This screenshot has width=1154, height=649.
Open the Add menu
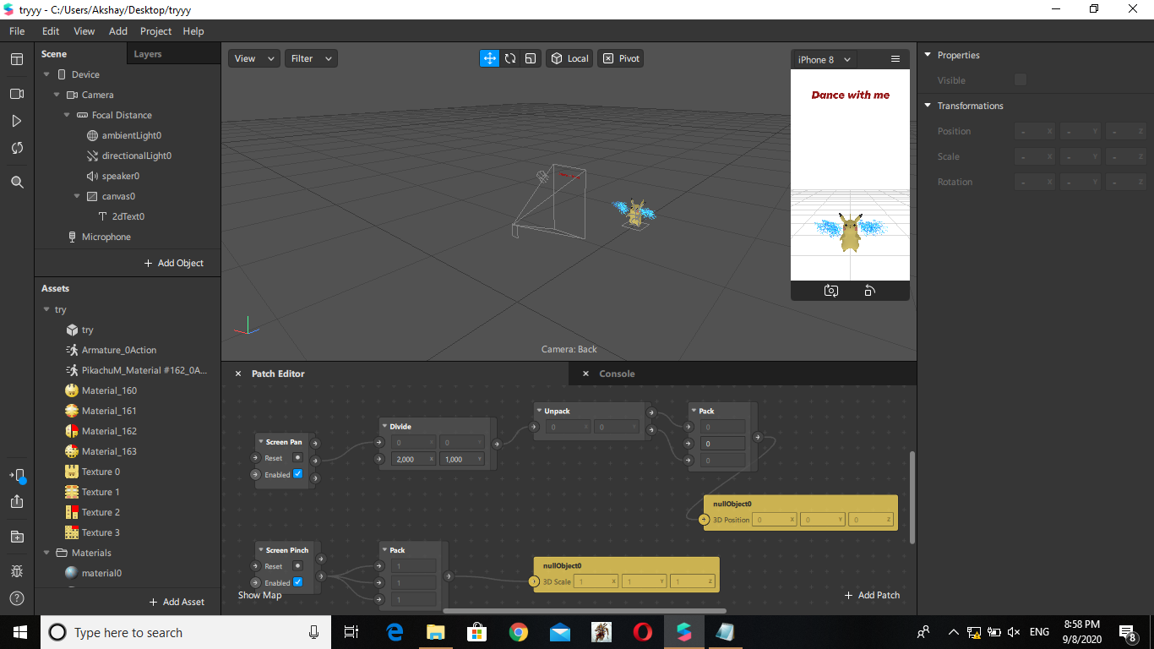(118, 31)
